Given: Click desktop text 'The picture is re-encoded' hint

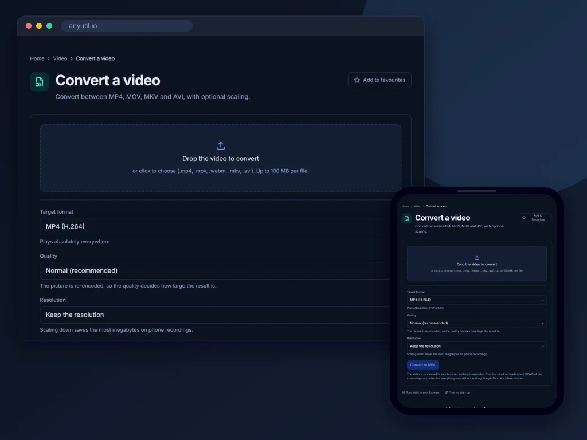Looking at the screenshot, I should (128, 286).
